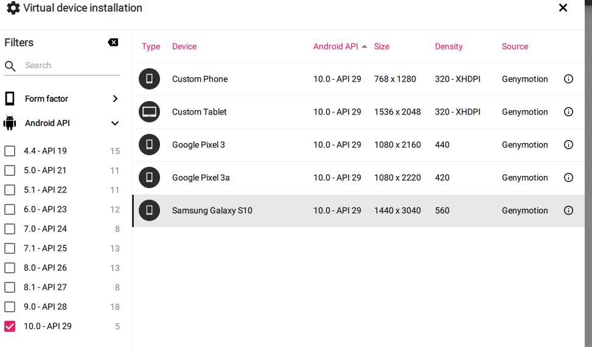Expand the Form factor filter section
The height and width of the screenshot is (347, 592).
click(115, 99)
